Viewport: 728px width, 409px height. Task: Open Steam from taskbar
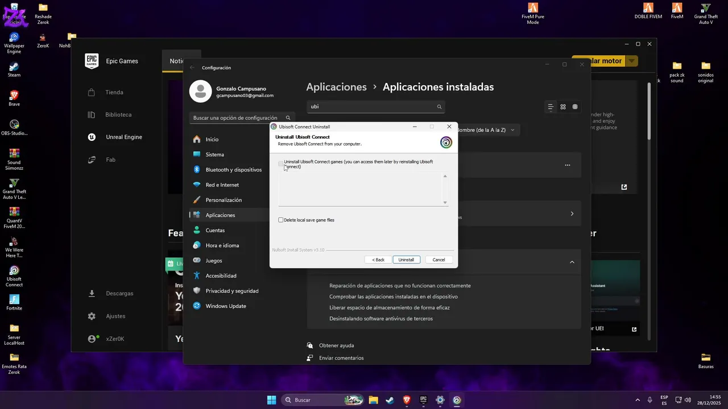pos(390,400)
